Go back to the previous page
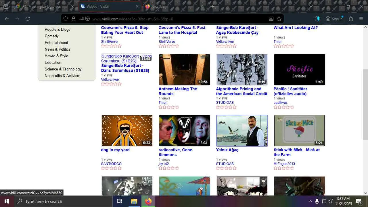The image size is (368, 207). [x=7, y=19]
